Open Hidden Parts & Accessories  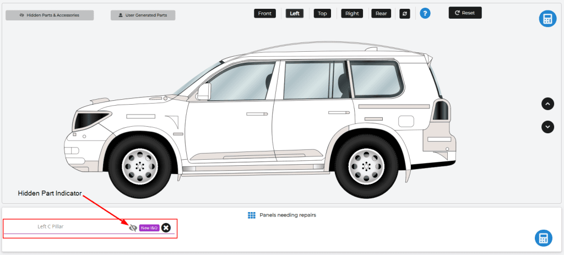(50, 15)
